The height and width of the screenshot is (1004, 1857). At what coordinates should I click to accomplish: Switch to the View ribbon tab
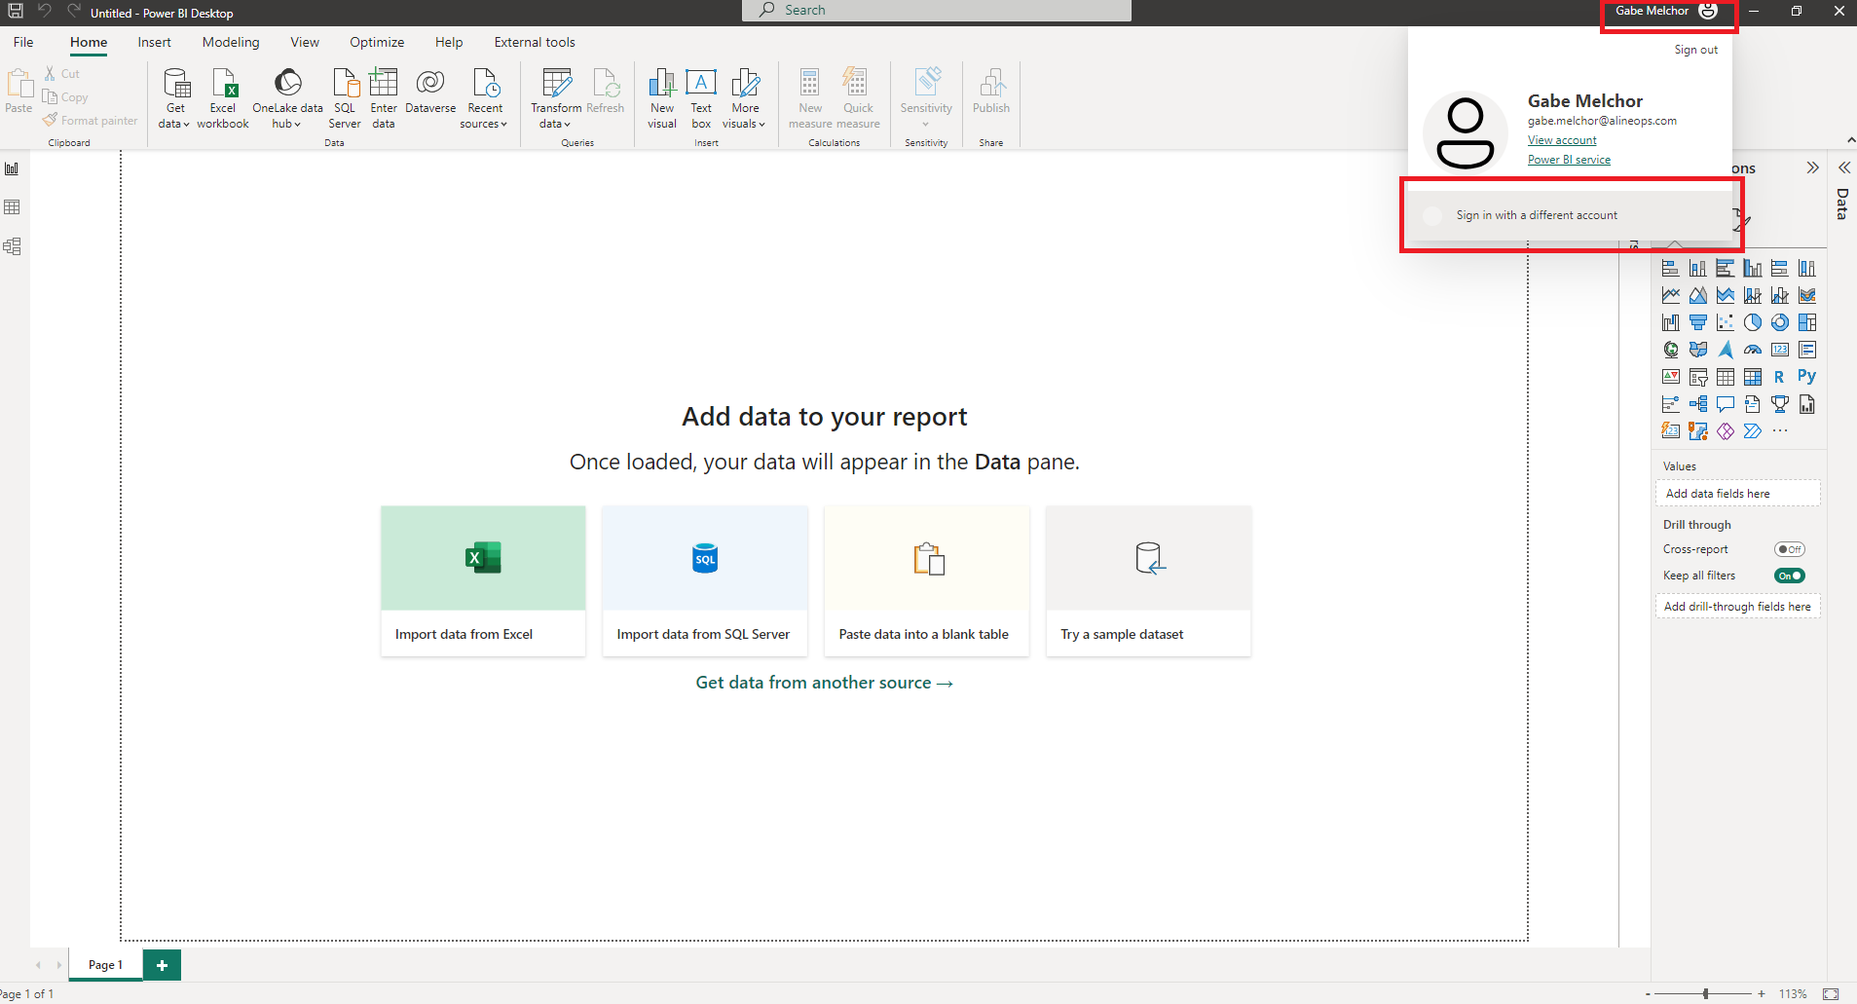tap(305, 42)
